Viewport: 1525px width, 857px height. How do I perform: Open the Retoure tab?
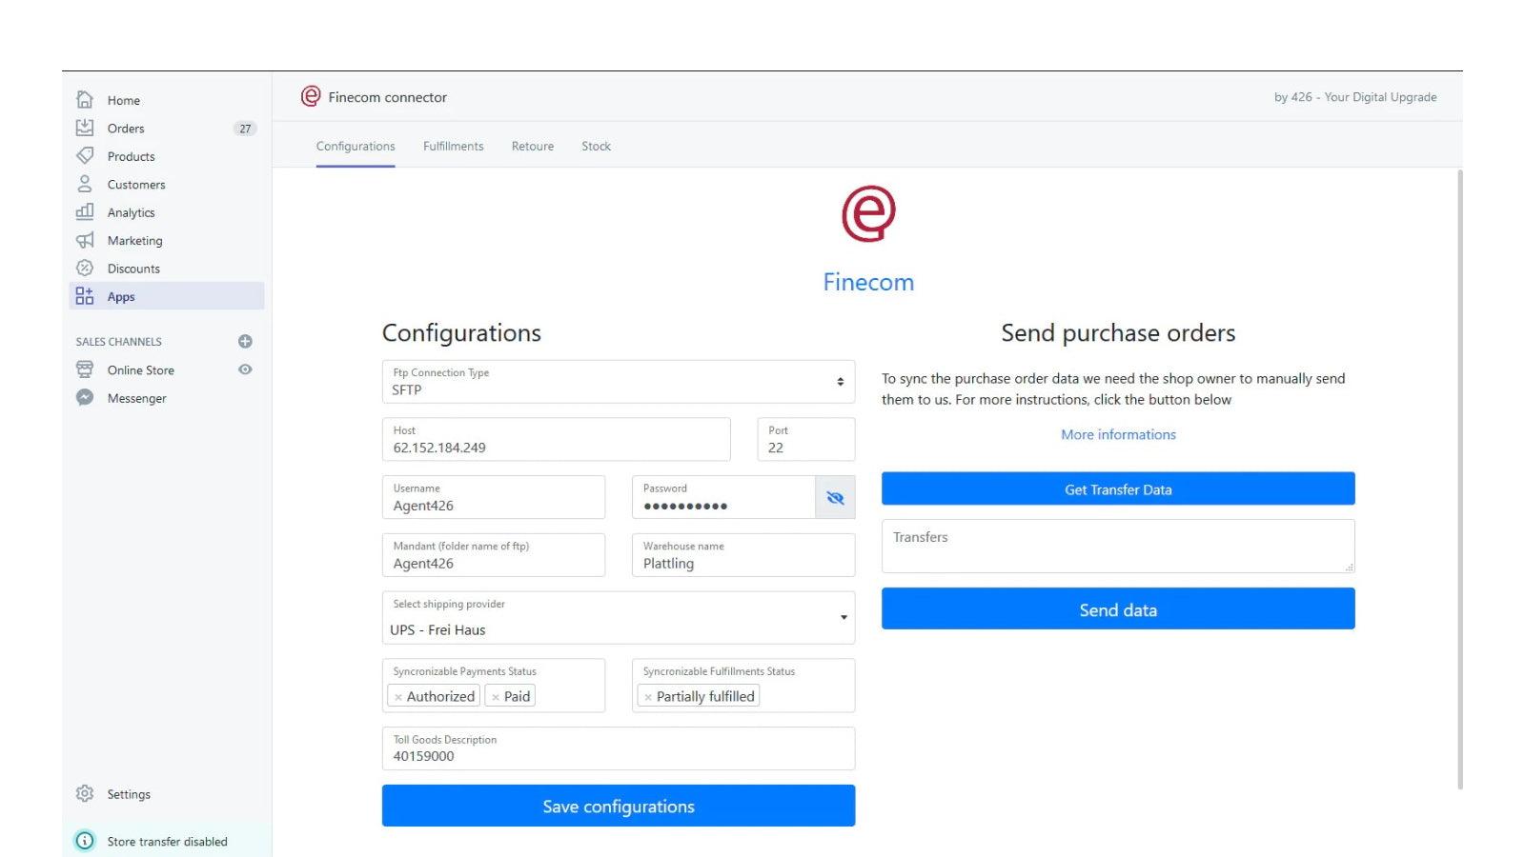click(x=532, y=146)
